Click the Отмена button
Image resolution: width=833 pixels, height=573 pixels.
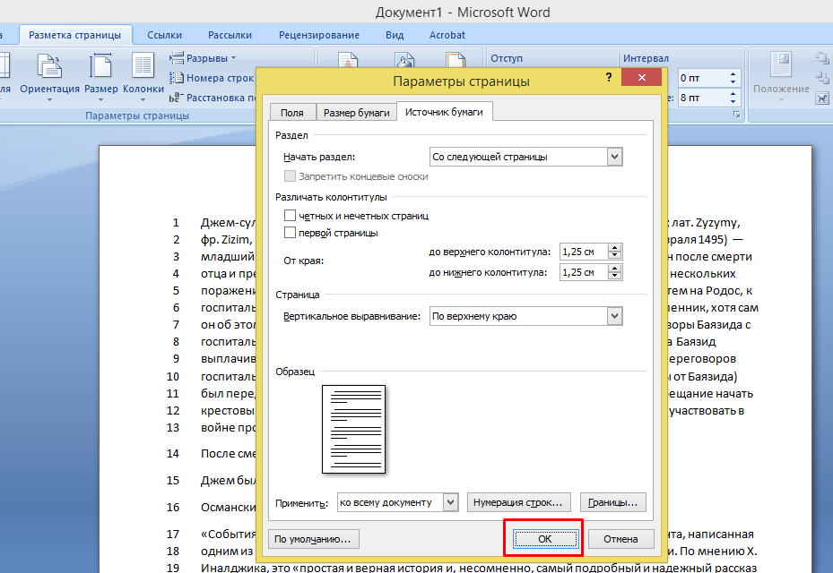tap(620, 539)
